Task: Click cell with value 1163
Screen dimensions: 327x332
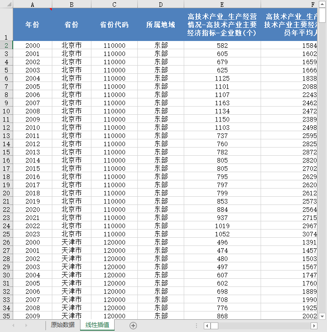Action: 222,102
